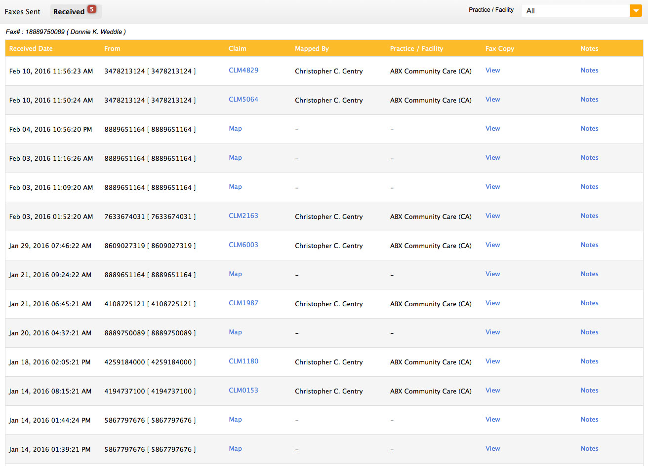Open Notes for Jan 14 01:39:21 PM fax
This screenshot has height=466, width=648.
pos(589,449)
